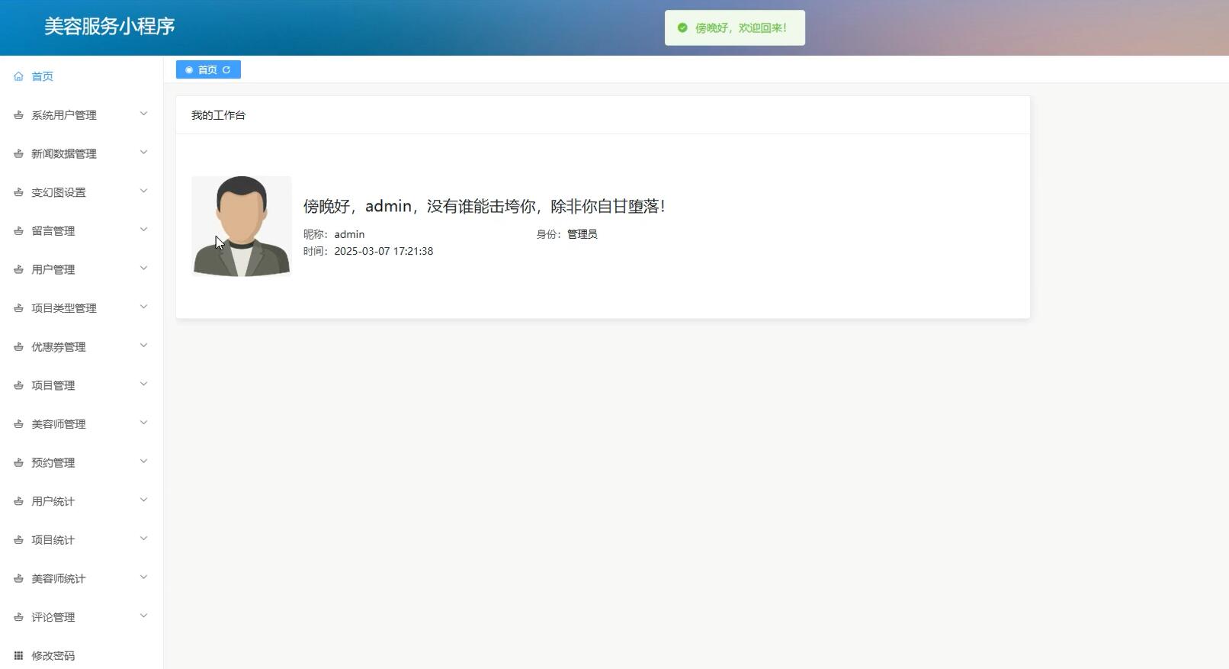
Task: Open the 系统用户管理 menu label
Action: (64, 115)
